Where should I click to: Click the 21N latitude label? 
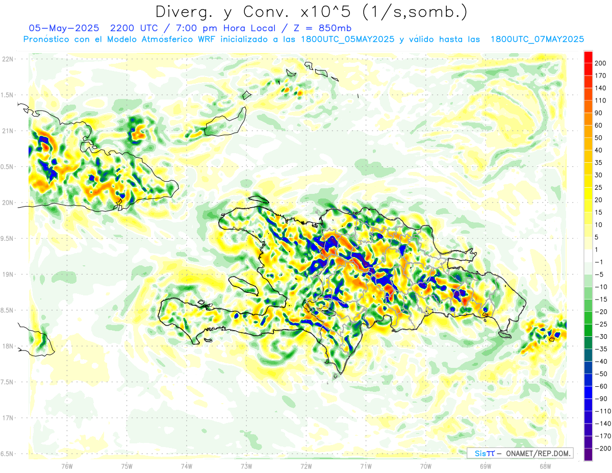[x=7, y=131]
